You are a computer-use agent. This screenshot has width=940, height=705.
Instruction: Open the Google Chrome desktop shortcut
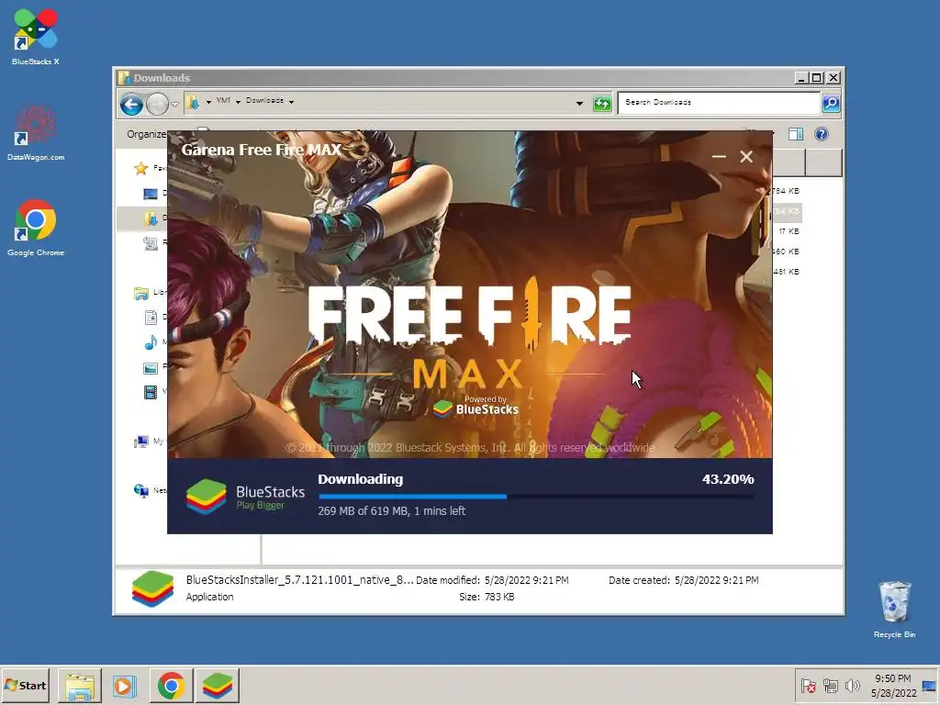(x=36, y=228)
